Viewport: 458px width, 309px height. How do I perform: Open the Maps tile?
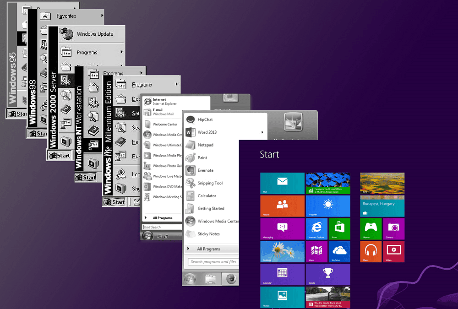[316, 251]
